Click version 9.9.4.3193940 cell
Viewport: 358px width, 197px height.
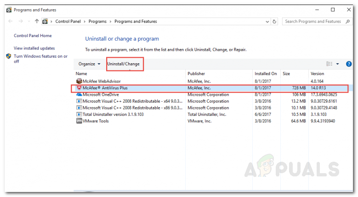click(323, 121)
